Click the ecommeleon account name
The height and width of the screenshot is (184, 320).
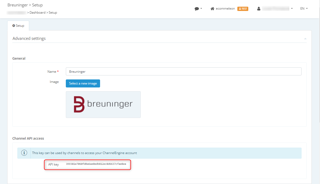pos(225,9)
